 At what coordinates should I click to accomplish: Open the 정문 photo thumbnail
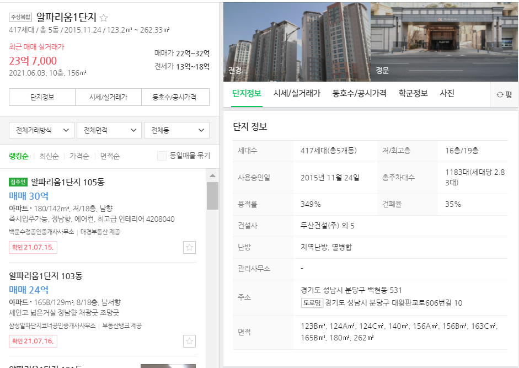444,42
